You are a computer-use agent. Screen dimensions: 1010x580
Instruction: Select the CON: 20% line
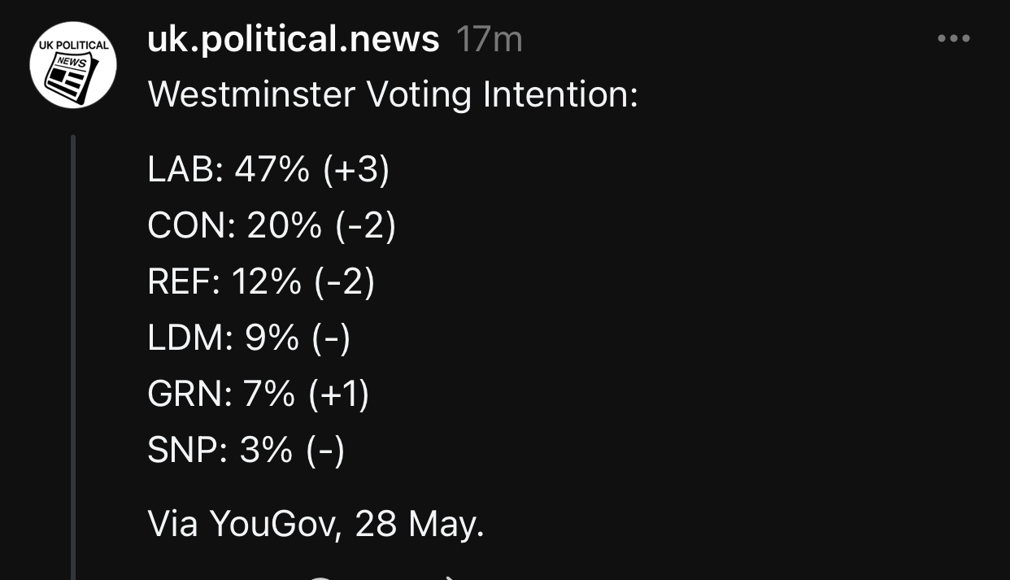pyautogui.click(x=271, y=226)
